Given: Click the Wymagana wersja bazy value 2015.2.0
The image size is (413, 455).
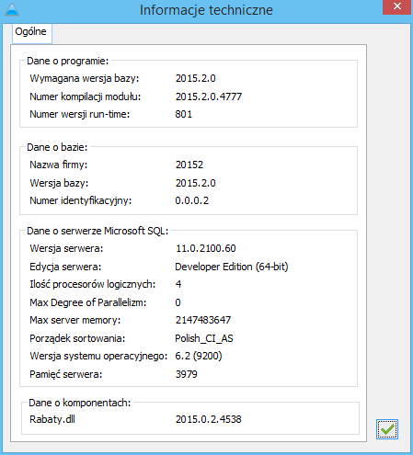Looking at the screenshot, I should [x=195, y=78].
